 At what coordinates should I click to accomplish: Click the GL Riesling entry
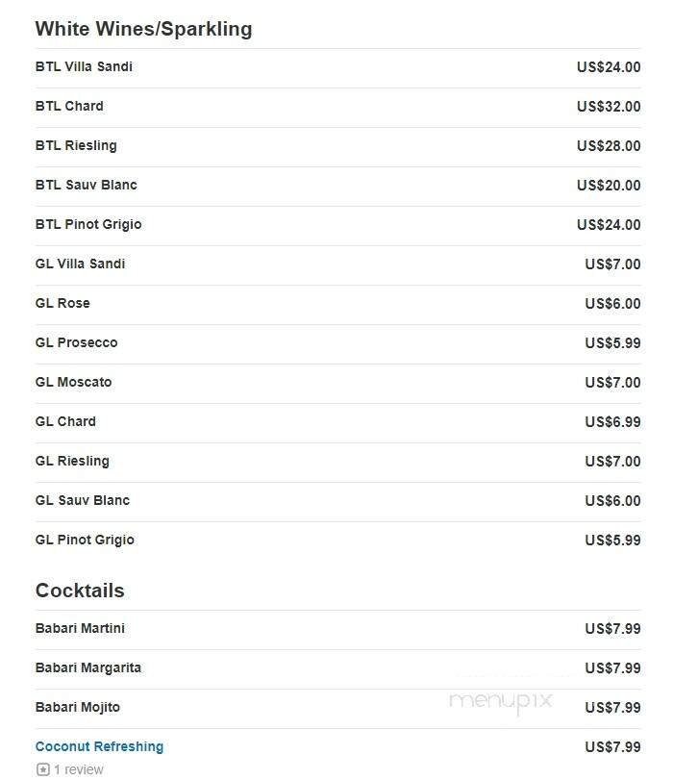[72, 462]
